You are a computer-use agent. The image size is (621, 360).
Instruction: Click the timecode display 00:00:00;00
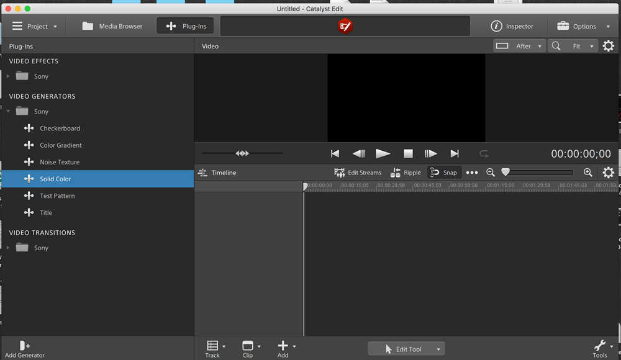pos(581,154)
